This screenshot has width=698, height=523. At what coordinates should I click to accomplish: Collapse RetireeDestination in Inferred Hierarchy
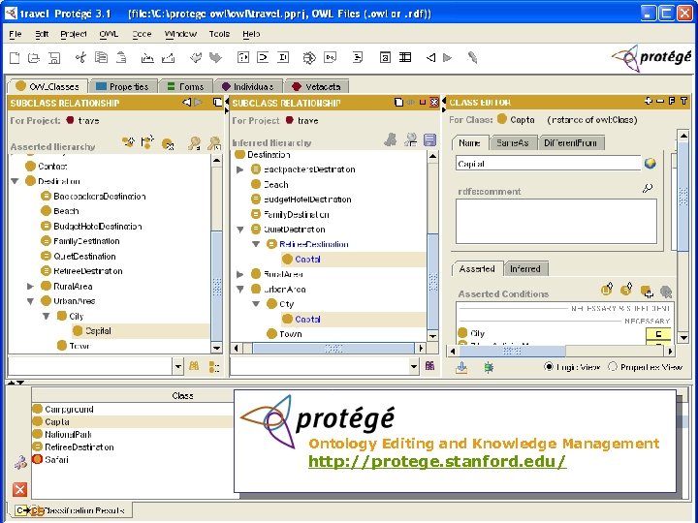point(256,244)
